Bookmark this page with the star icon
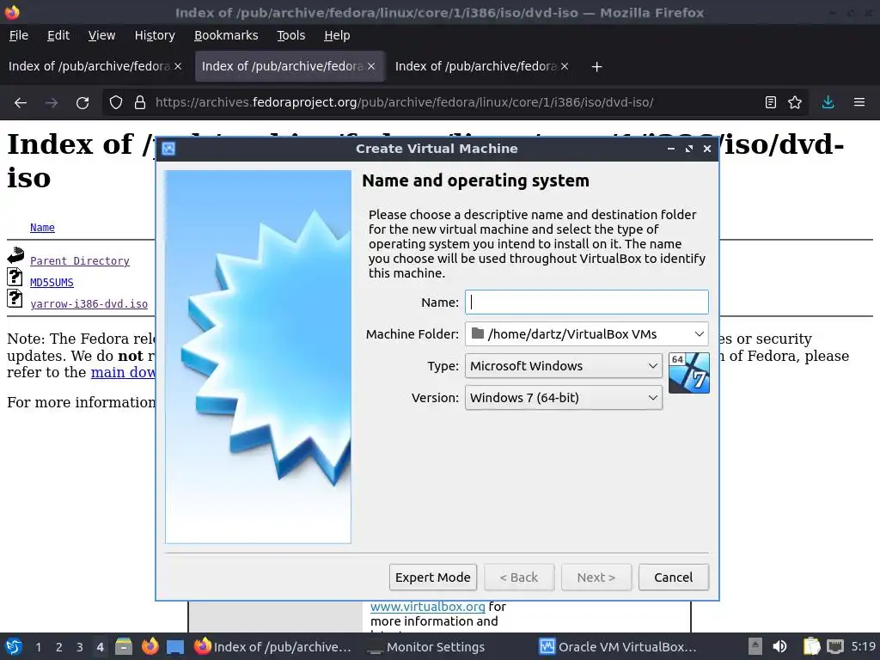 (x=795, y=102)
